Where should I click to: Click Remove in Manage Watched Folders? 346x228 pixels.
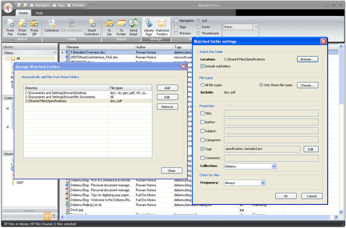coord(167,107)
